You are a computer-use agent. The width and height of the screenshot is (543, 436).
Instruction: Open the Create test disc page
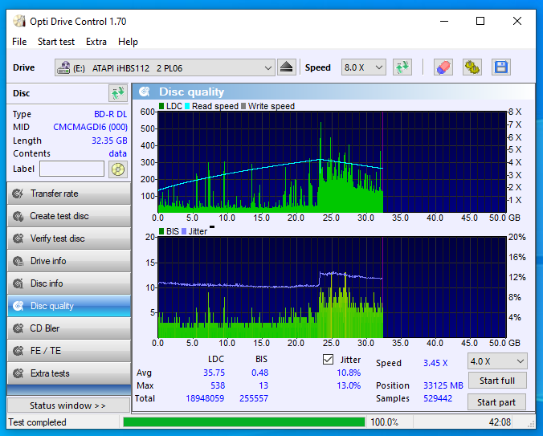[x=69, y=216]
